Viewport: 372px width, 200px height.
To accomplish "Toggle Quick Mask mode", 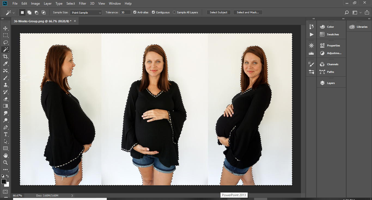I will click(x=5, y=192).
